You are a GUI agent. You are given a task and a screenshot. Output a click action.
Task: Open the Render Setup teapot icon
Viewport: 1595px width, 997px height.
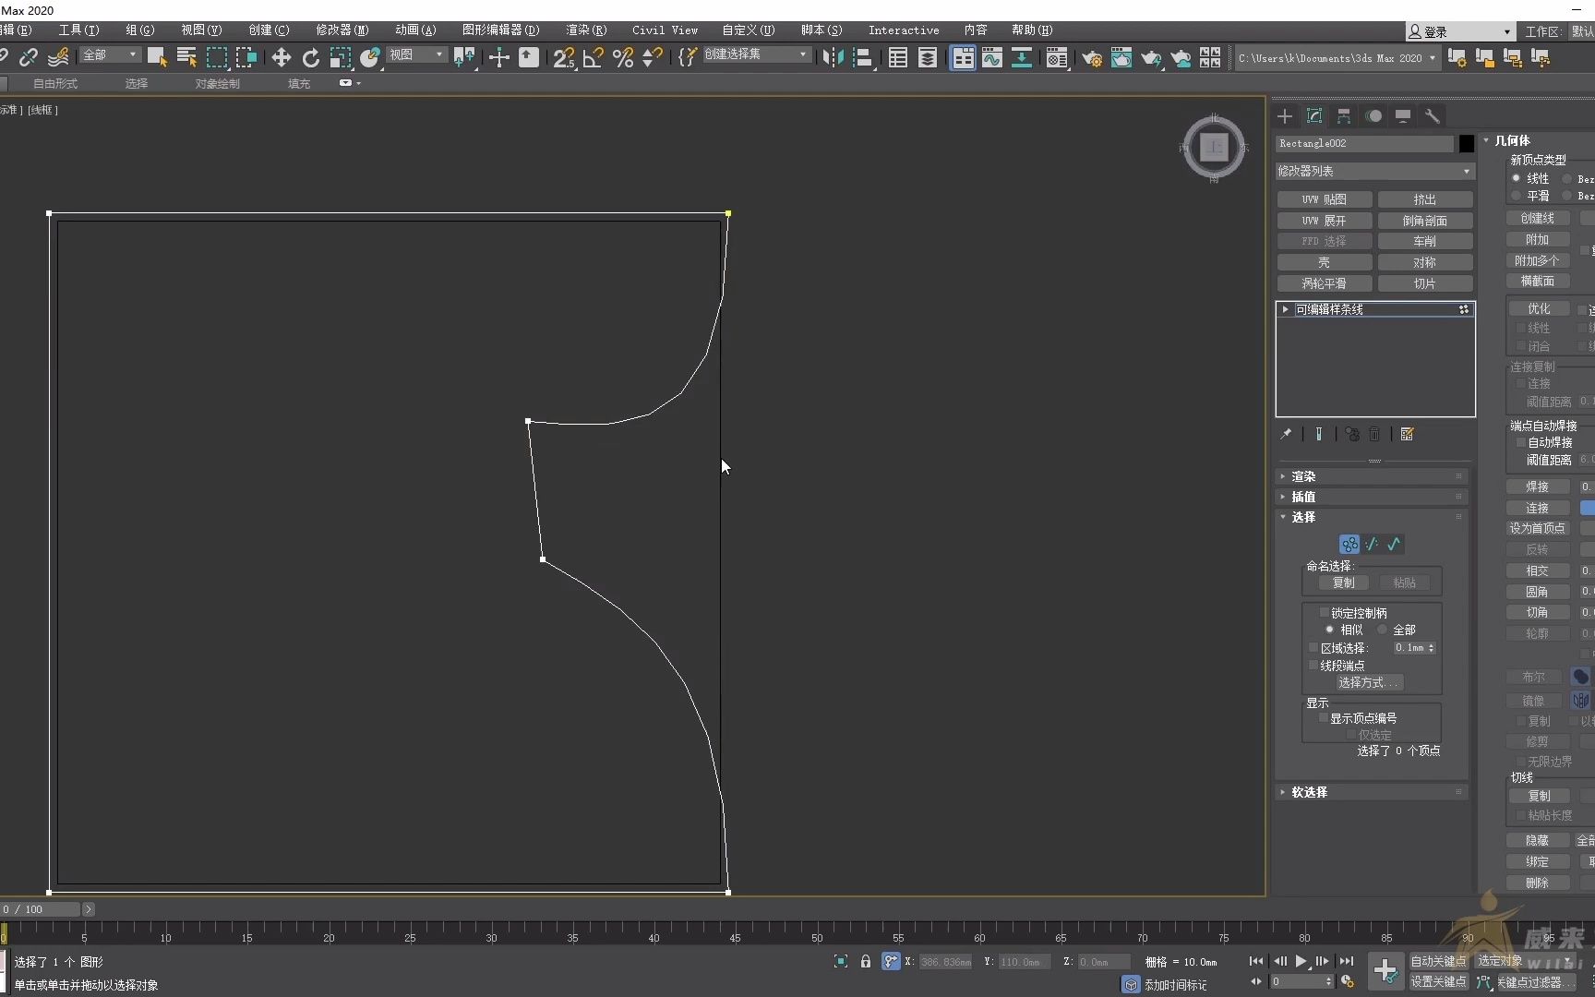[x=1092, y=57]
